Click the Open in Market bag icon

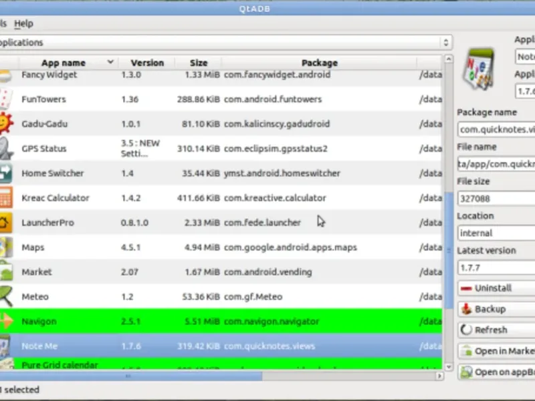click(x=466, y=351)
